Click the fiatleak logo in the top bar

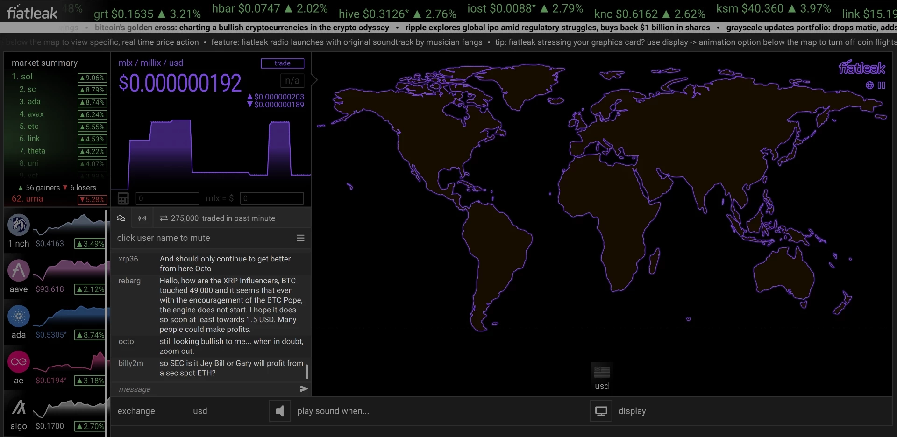32,13
